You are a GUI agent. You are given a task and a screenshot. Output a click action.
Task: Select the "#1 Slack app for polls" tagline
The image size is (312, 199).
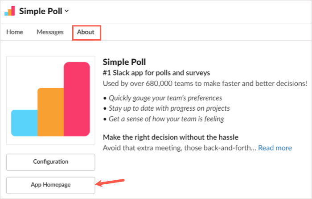[156, 72]
